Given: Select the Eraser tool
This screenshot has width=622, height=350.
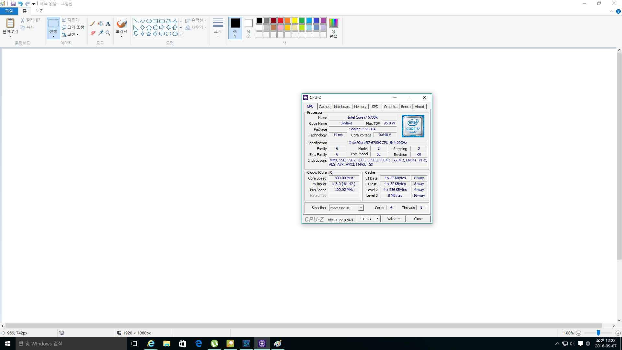Looking at the screenshot, I should pyautogui.click(x=93, y=33).
